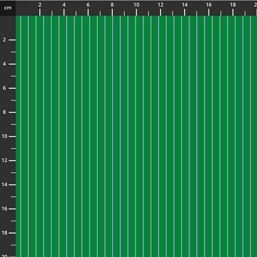Select the 6 mark on the top ruler
This screenshot has width=257, height=257.
coord(88,5)
